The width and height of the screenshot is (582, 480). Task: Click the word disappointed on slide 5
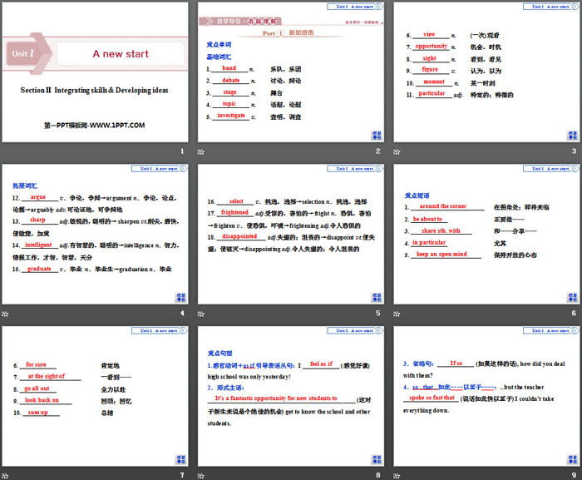click(x=239, y=236)
